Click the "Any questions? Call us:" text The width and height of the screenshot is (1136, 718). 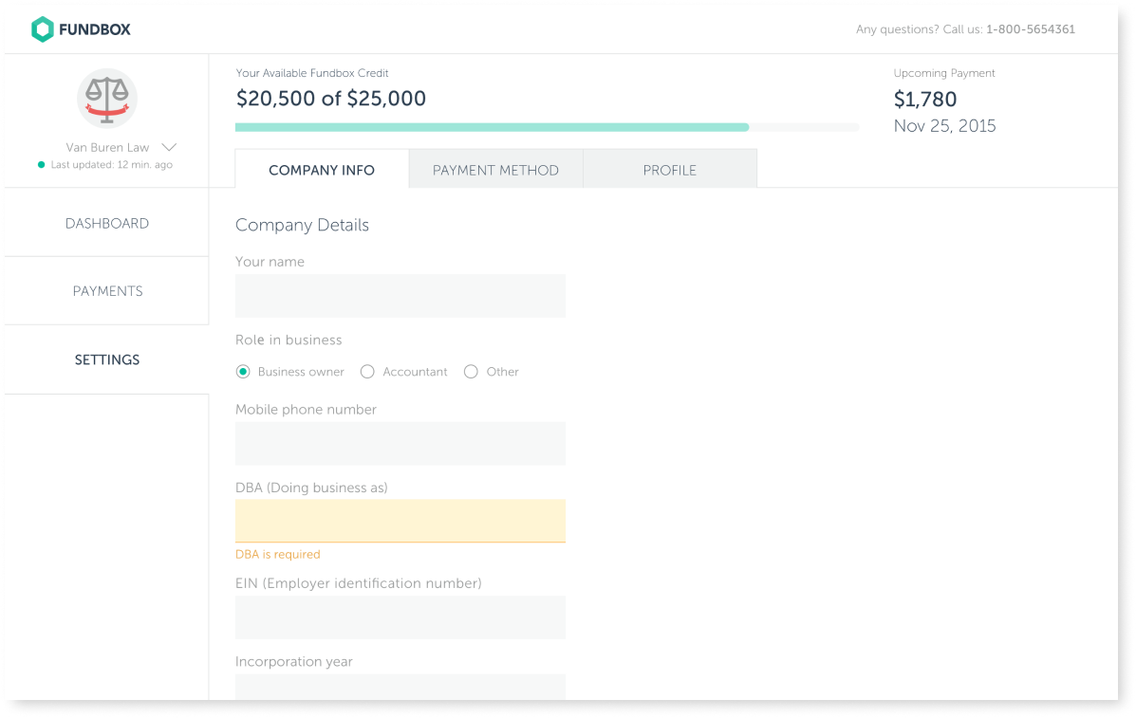point(920,29)
